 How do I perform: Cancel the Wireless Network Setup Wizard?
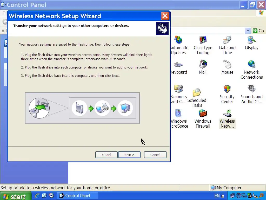(155, 155)
